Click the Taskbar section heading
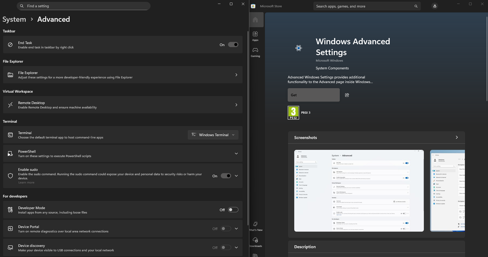488x257 pixels. tap(9, 31)
